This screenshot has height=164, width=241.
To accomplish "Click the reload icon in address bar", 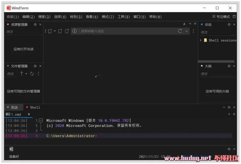I will (x=180, y=31).
